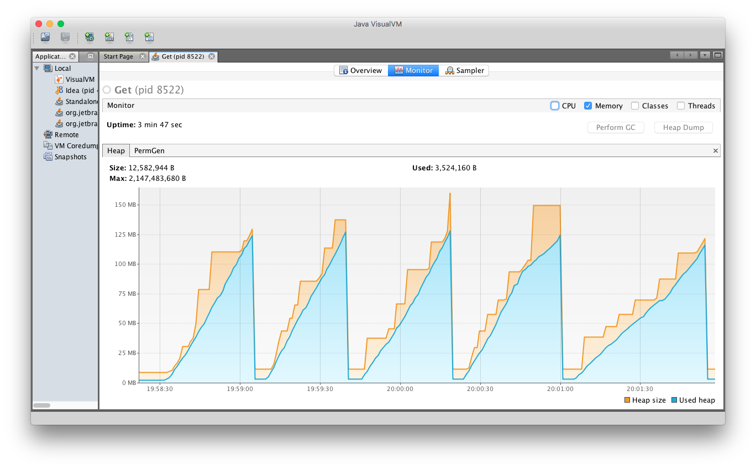Click Add JMX Connection toolbar icon
Viewport: 756px width, 469px height.
tap(109, 37)
